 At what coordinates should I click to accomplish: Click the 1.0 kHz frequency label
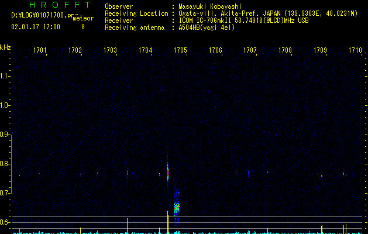pyautogui.click(x=5, y=105)
